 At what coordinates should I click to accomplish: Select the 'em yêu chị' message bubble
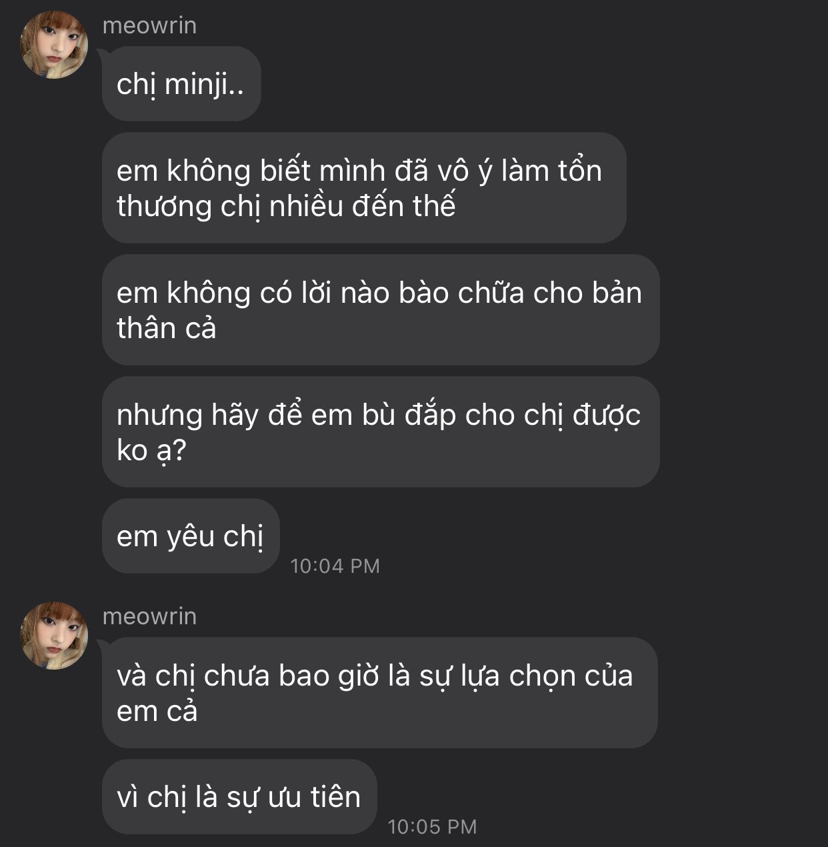(x=191, y=536)
